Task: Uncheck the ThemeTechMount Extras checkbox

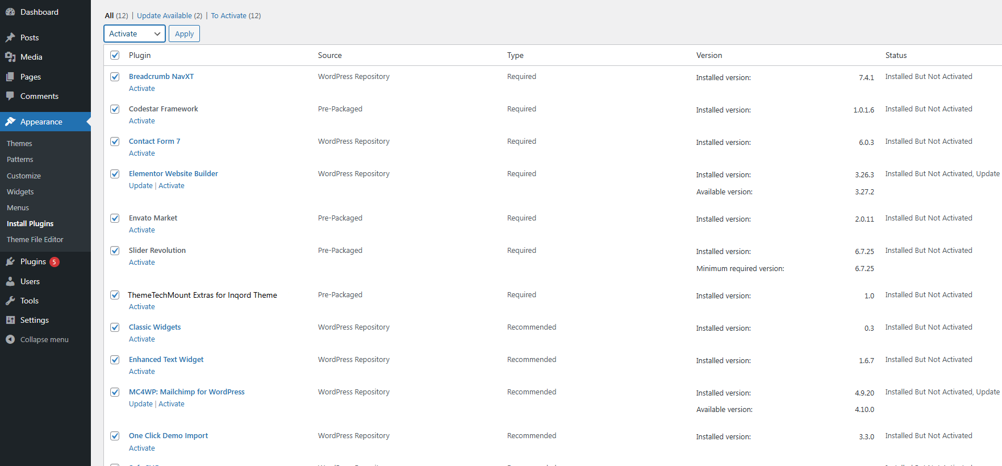Action: [x=115, y=295]
